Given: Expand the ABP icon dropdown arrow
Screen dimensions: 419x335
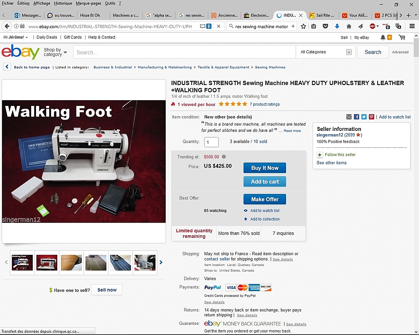Looking at the screenshot, I should (x=378, y=26).
